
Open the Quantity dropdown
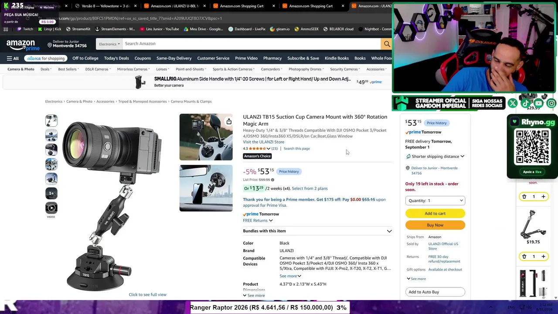(435, 201)
